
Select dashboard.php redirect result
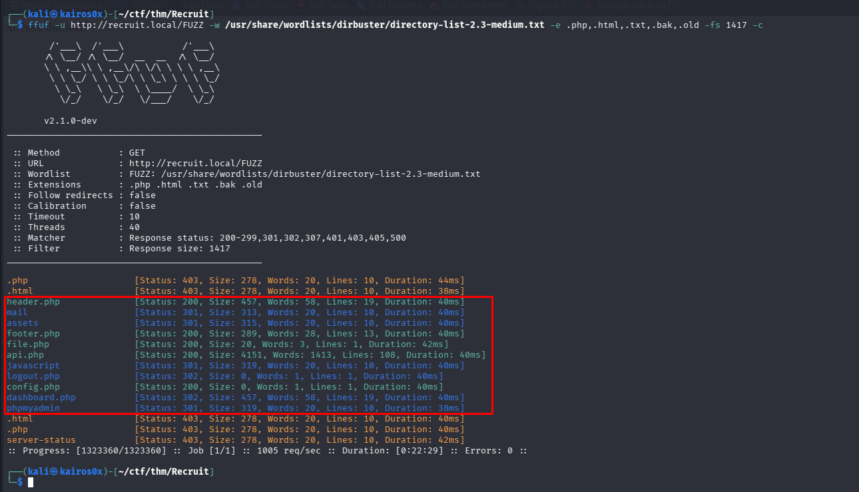coord(41,398)
